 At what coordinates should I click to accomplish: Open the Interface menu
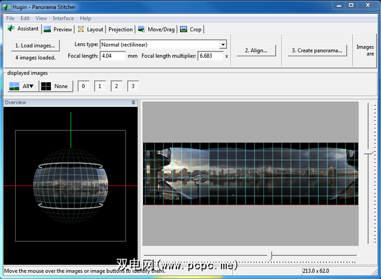point(63,18)
